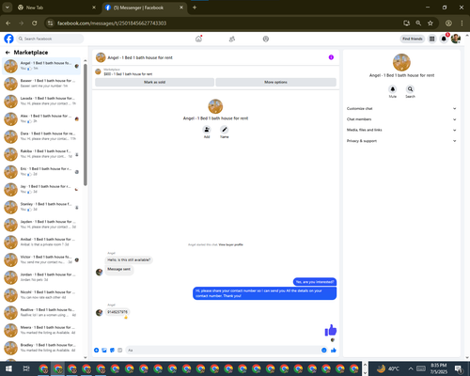This screenshot has height=376, width=470.
Task: Open more actions plus icon in composer
Action: tap(97, 350)
